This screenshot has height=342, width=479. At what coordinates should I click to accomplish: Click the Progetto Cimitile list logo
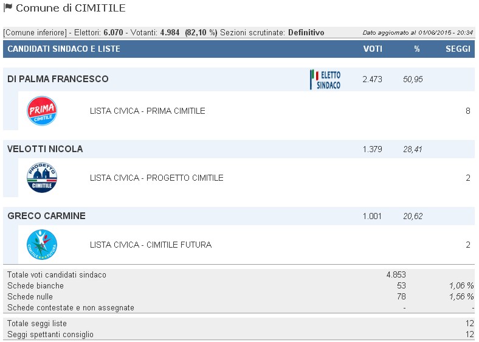[x=42, y=178]
